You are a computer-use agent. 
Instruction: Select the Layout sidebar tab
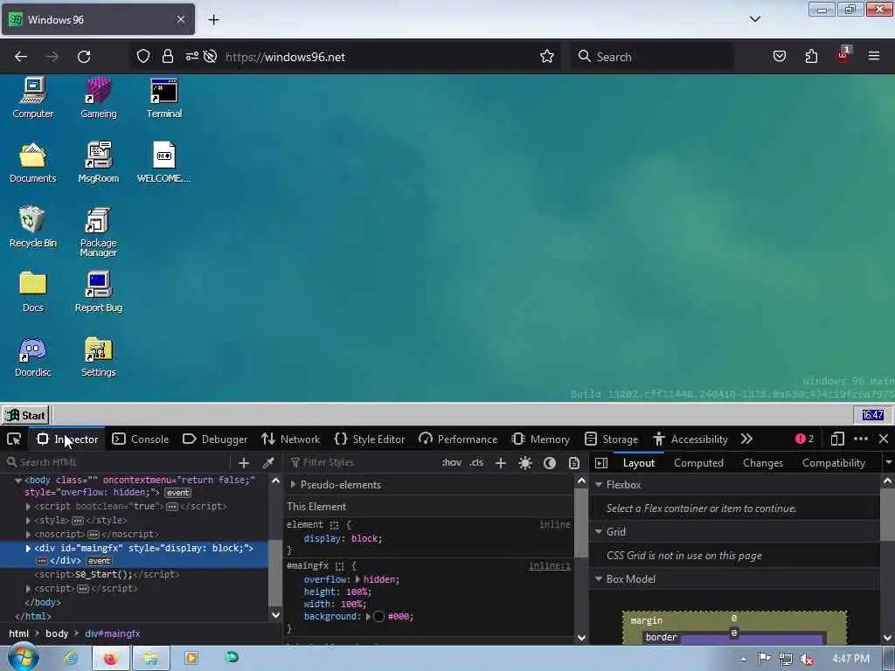click(x=638, y=463)
